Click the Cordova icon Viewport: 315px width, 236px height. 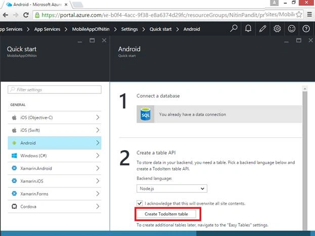tap(14, 206)
